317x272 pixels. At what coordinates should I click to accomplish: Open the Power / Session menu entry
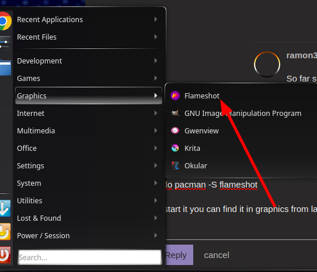coord(89,236)
